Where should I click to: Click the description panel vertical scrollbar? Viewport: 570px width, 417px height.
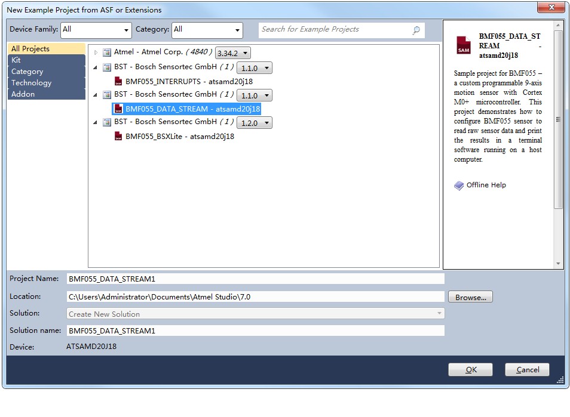[x=558, y=119]
